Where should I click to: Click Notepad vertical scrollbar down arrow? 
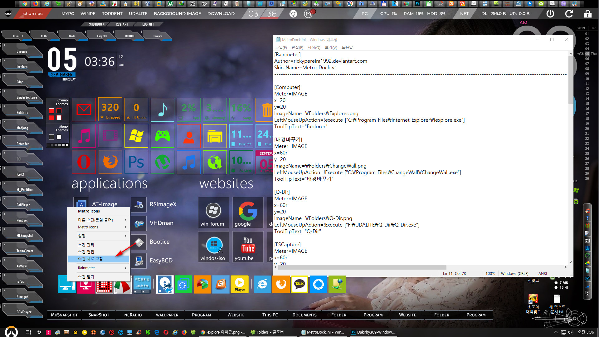pyautogui.click(x=571, y=262)
